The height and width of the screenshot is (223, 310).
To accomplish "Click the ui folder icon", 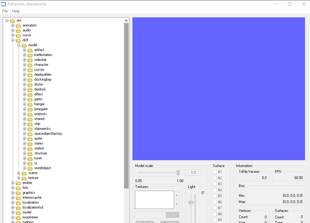I will coord(30,163).
